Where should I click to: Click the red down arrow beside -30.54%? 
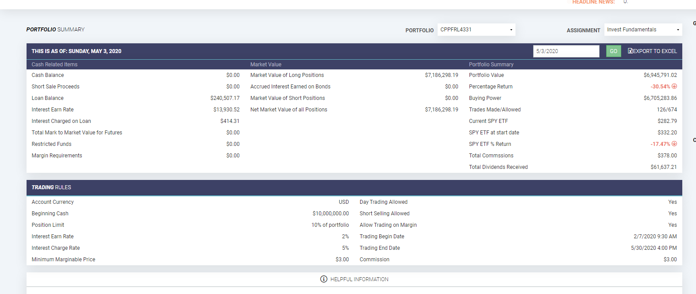click(x=674, y=86)
